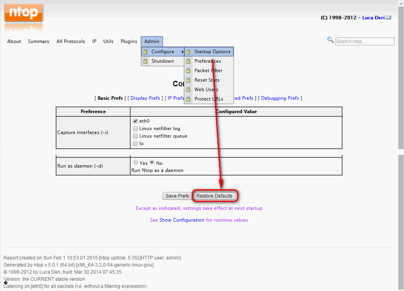Select Packet Filter in the submenu
Image resolution: width=404 pixels, height=291 pixels.
209,71
